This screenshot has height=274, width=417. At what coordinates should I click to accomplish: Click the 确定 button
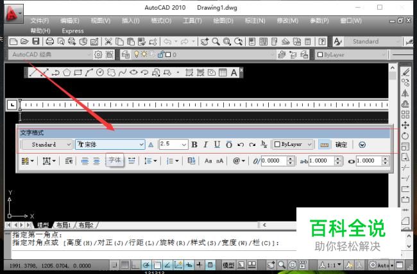[x=341, y=145]
